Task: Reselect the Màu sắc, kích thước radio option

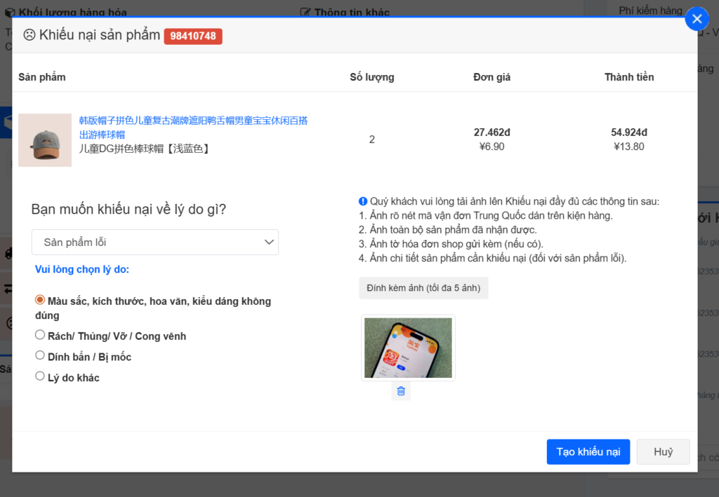Action: click(40, 299)
